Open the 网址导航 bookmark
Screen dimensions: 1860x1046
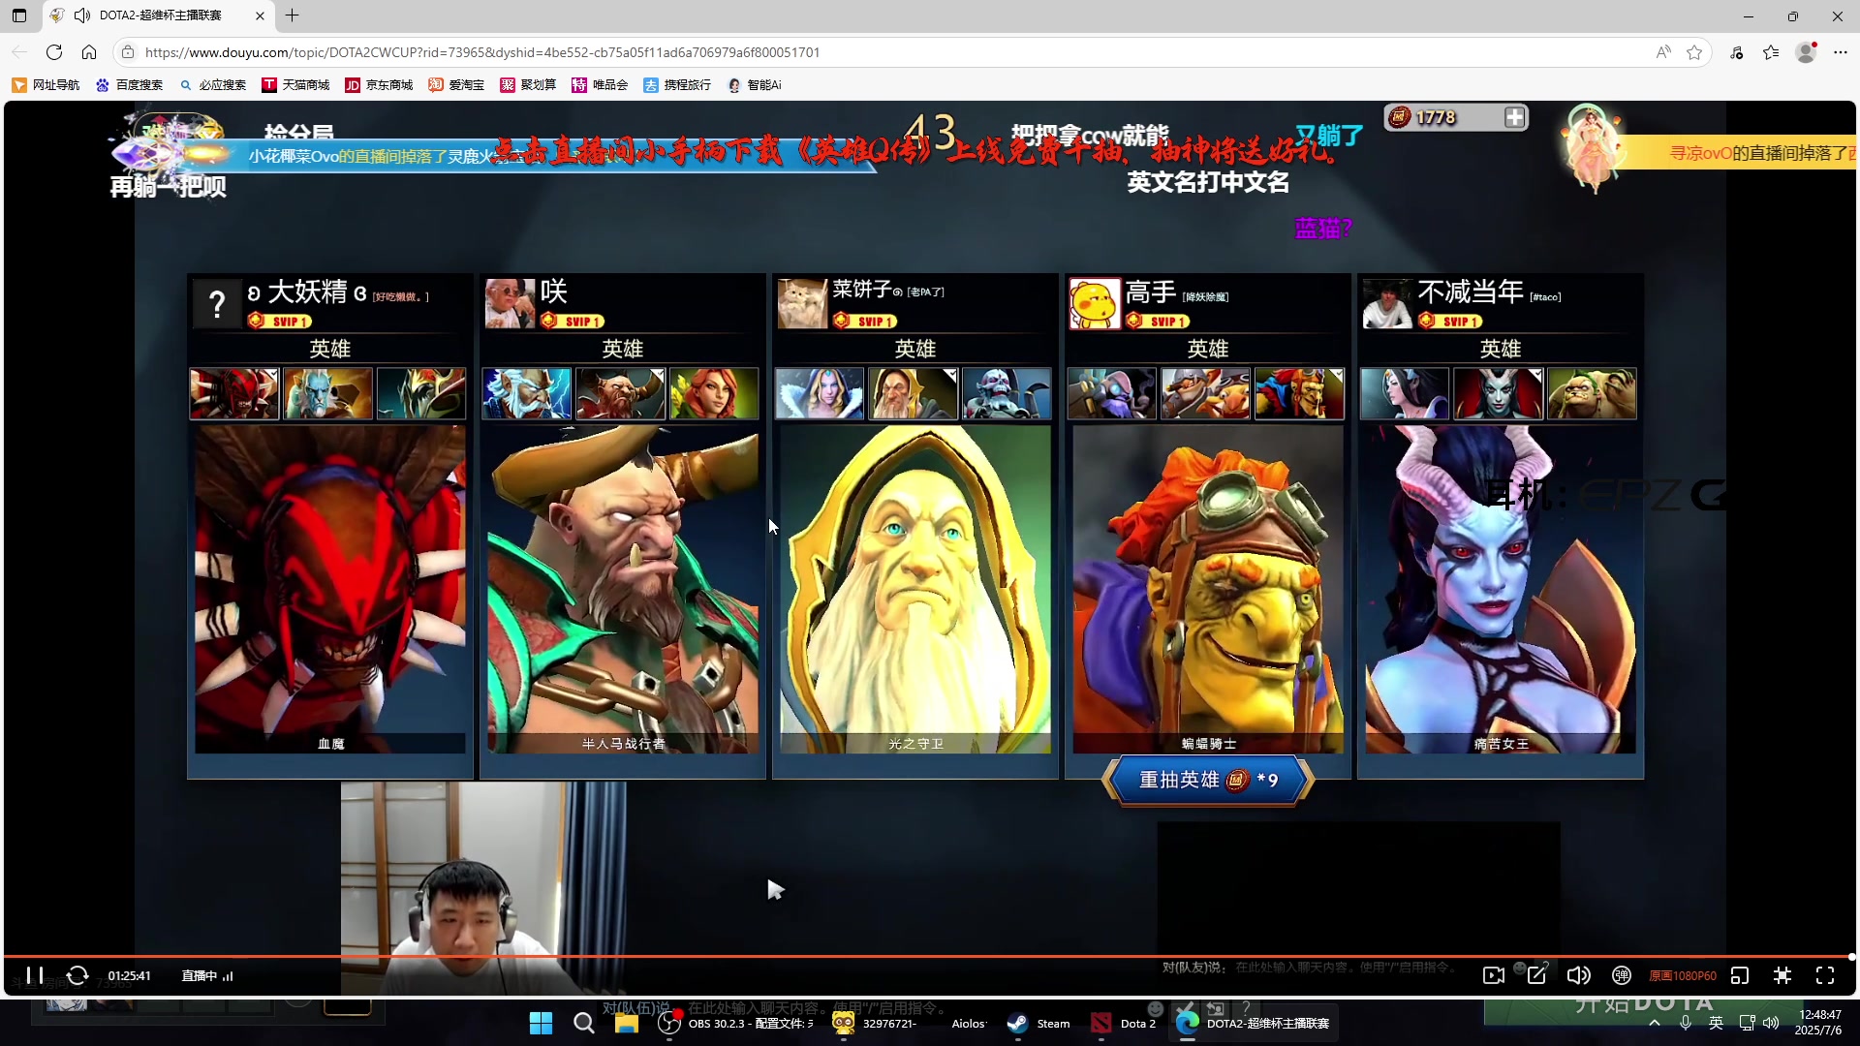click(x=46, y=85)
